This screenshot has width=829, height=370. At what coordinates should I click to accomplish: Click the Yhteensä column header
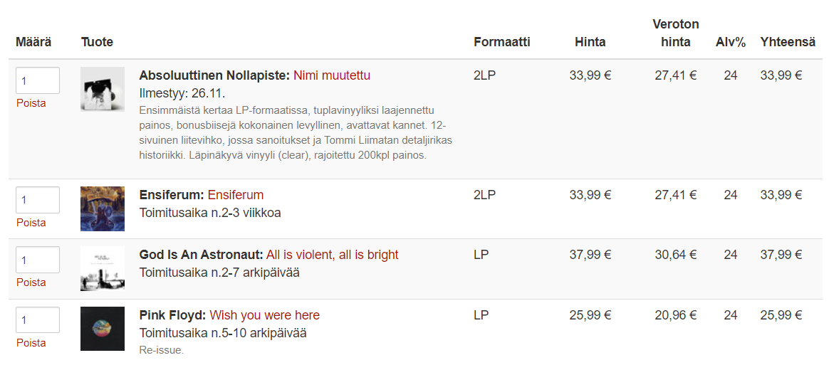click(788, 42)
